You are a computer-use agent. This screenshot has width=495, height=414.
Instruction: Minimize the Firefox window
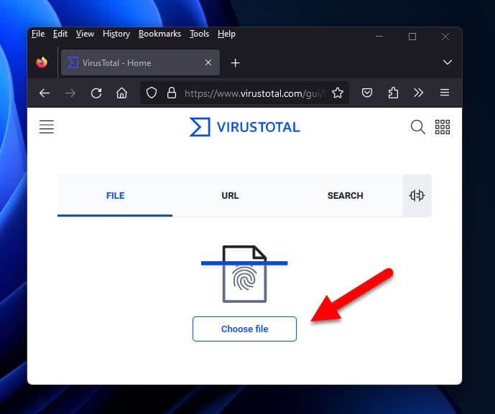(x=379, y=37)
